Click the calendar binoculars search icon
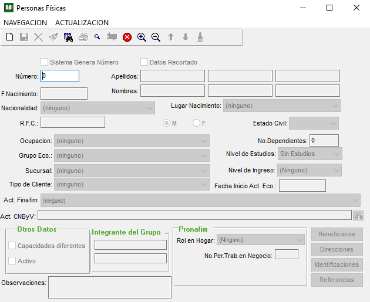This screenshot has width=370, height=302. (x=68, y=37)
